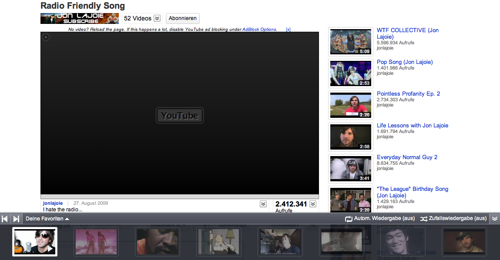Dismiss the AdBlock notice with [x]
This screenshot has height=260, width=500.
pos(288,29)
